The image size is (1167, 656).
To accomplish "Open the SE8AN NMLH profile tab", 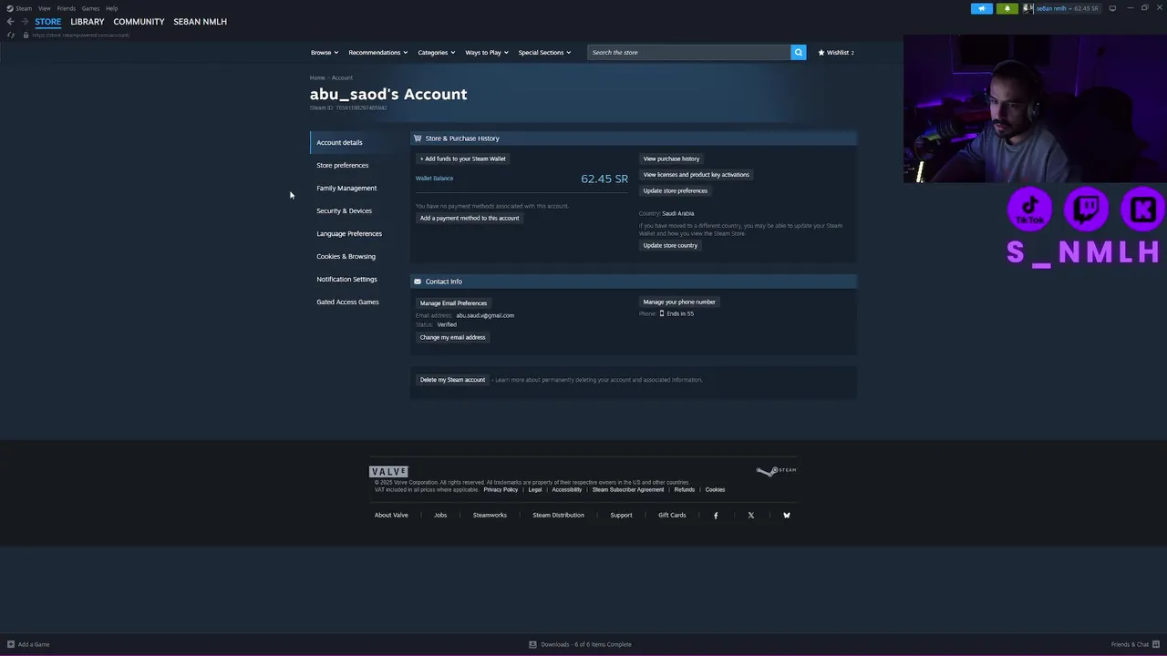I will coord(200,22).
